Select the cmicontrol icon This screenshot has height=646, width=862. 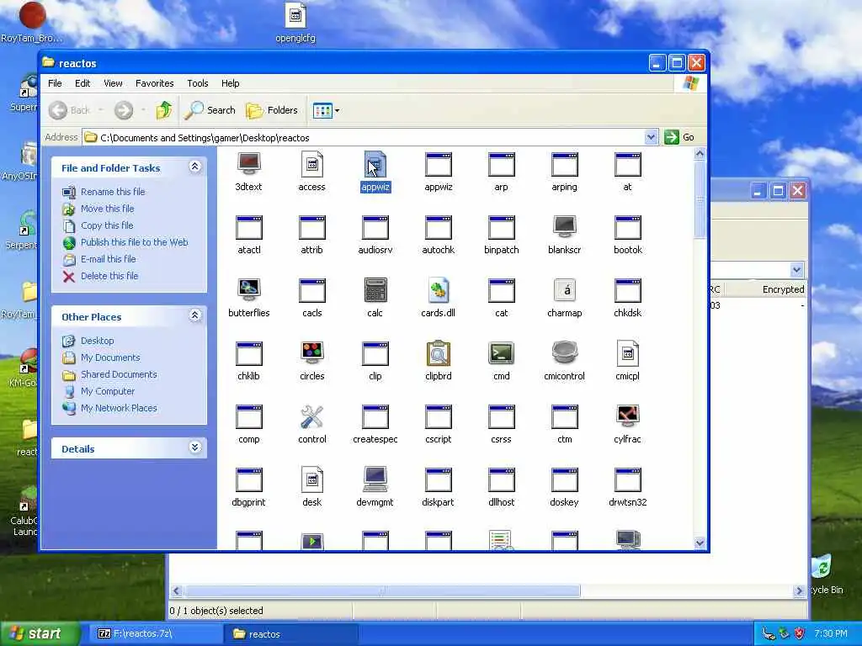(x=565, y=352)
